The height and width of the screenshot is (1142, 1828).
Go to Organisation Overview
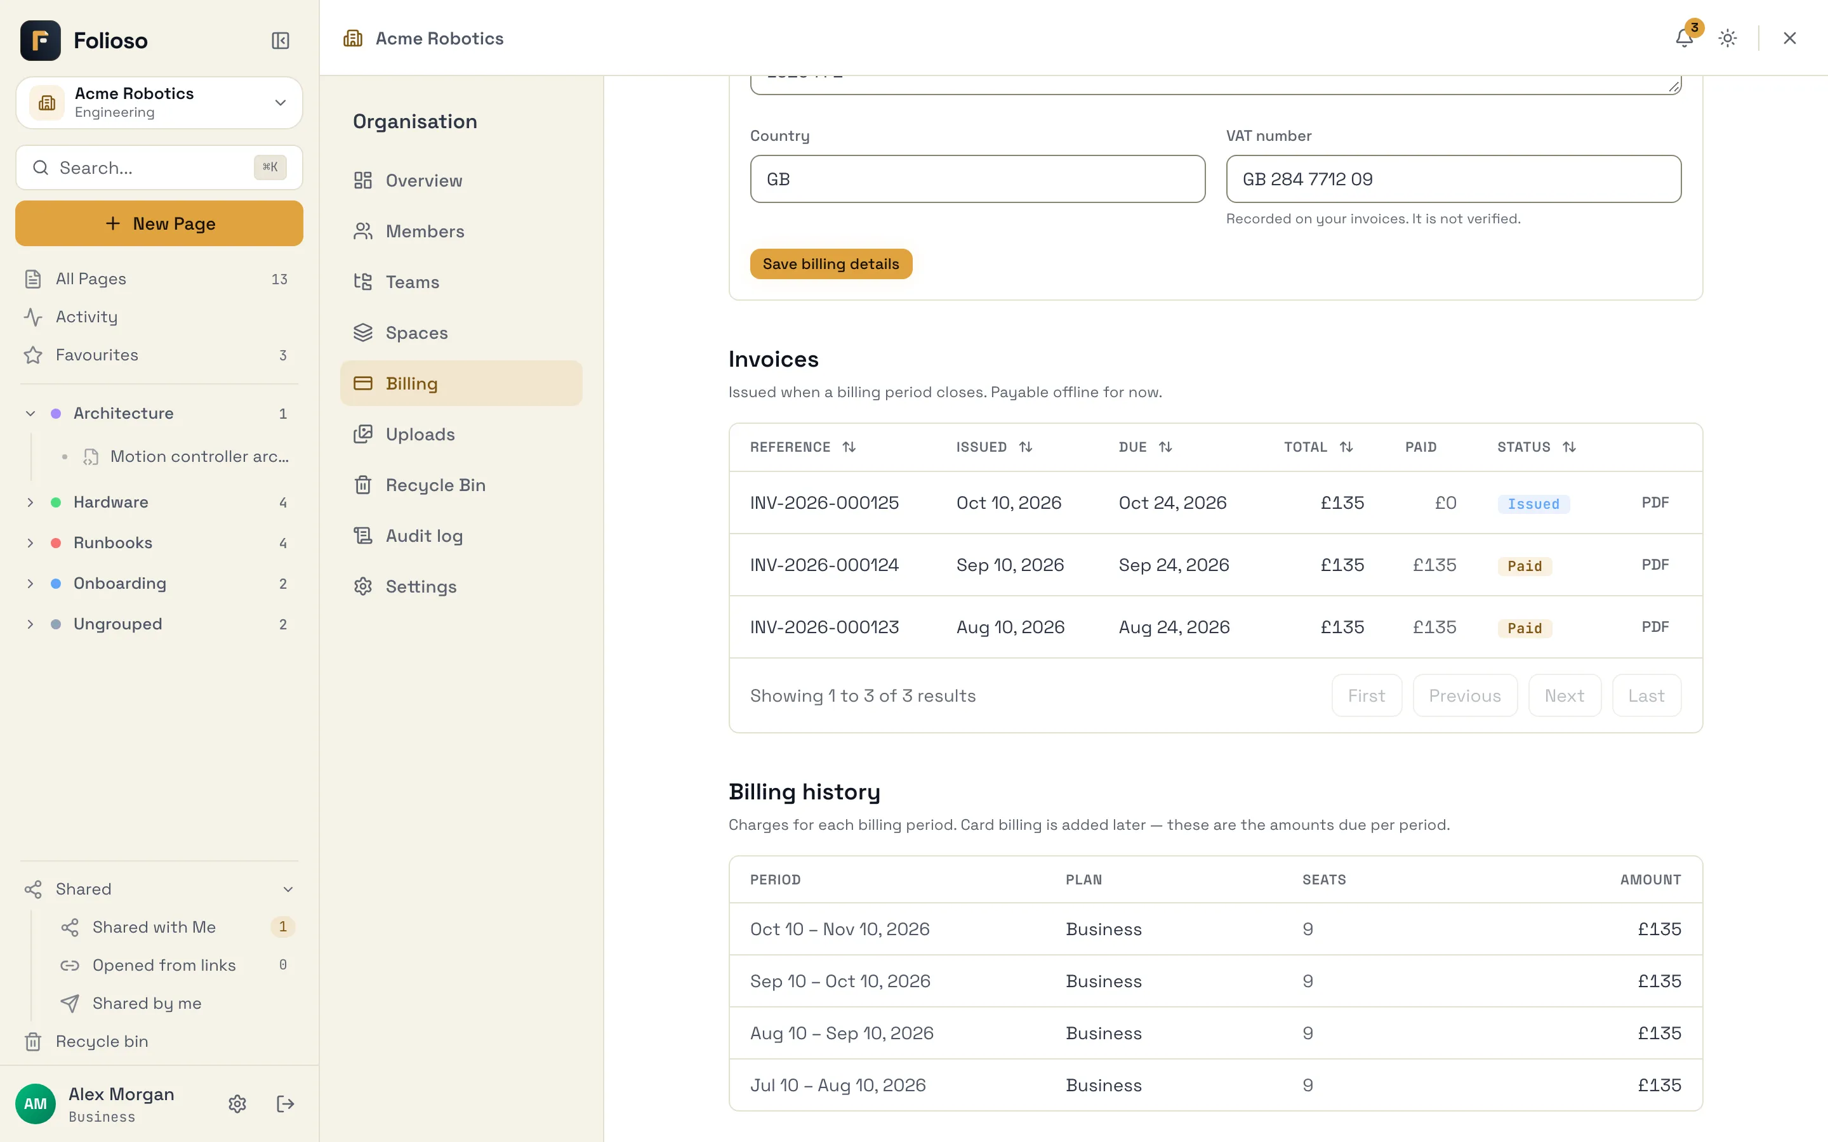pyautogui.click(x=461, y=181)
